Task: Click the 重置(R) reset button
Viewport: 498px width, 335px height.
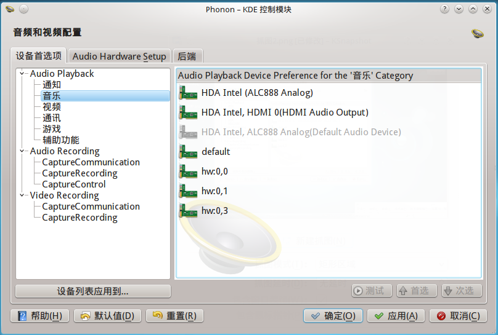Action: (x=174, y=316)
